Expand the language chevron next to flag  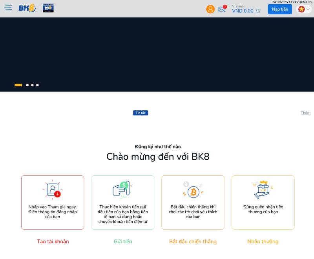point(307,8)
